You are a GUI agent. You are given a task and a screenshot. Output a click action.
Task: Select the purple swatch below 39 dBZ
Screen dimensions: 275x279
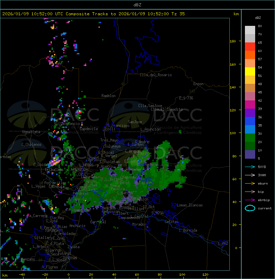tap(250, 113)
